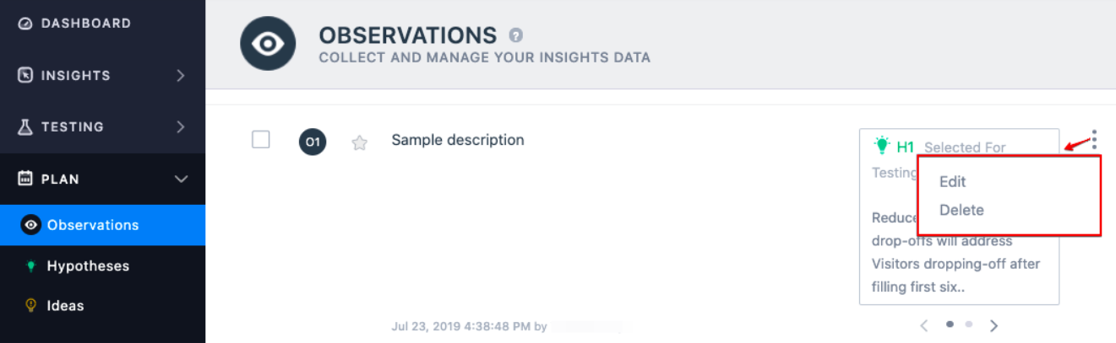Expand the Insights submenu chevron

[181, 75]
